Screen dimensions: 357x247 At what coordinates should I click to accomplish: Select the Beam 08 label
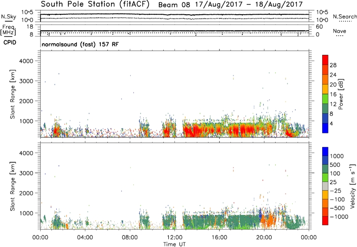point(174,5)
